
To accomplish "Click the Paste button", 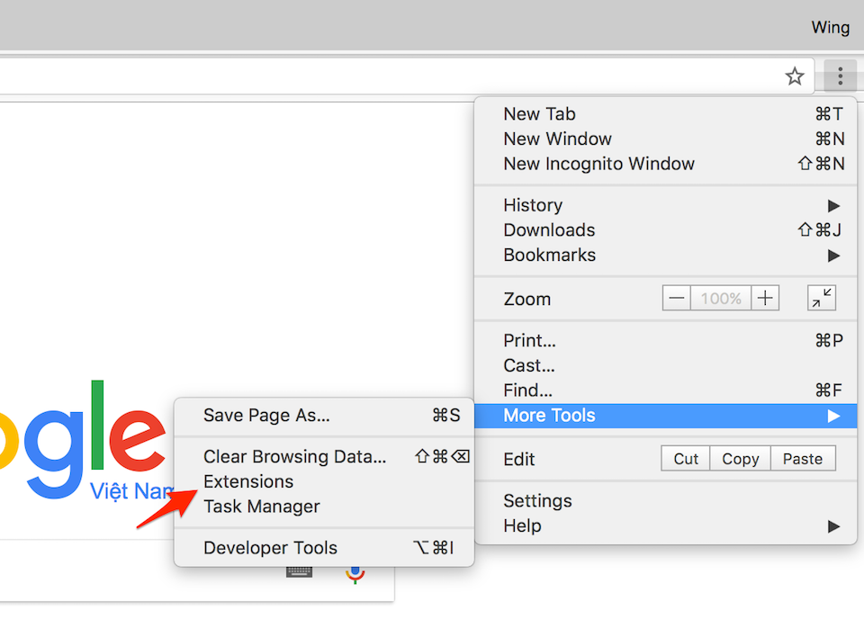I will [803, 459].
